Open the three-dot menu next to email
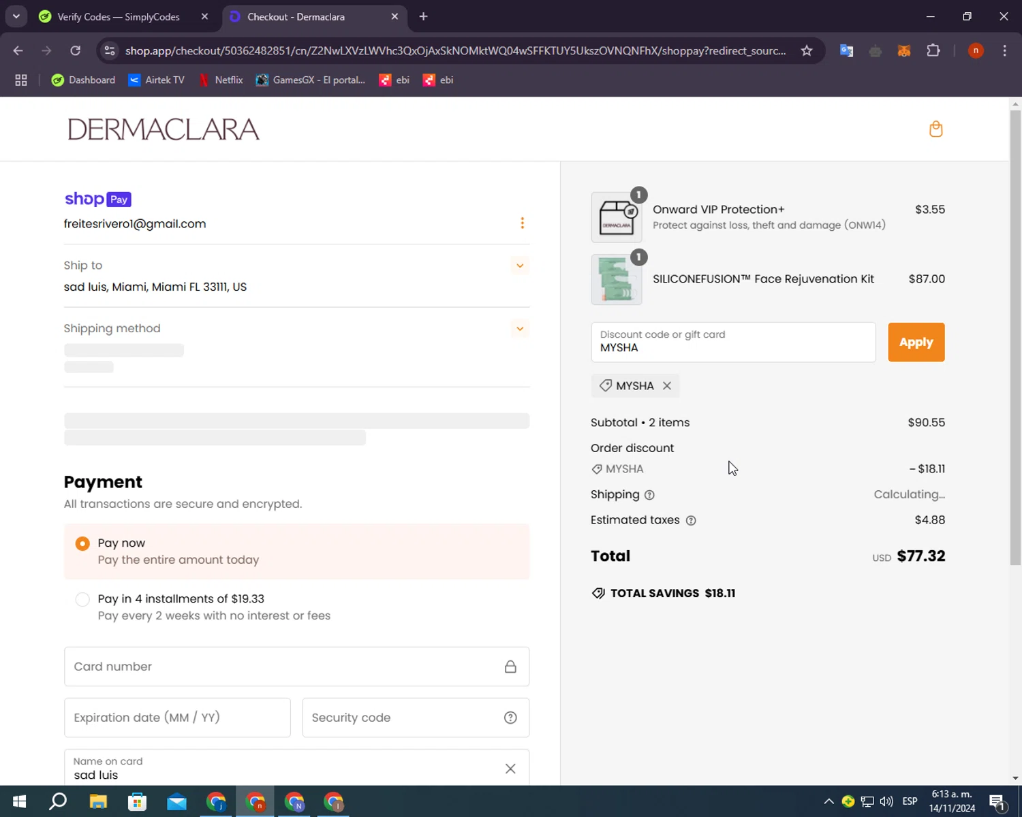Viewport: 1022px width, 817px height. pos(522,223)
